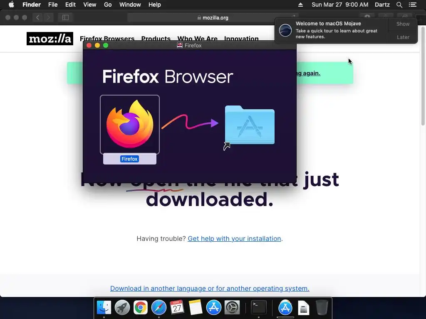The height and width of the screenshot is (319, 426).
Task: Open Google Chrome from the Dock
Action: [141, 308]
